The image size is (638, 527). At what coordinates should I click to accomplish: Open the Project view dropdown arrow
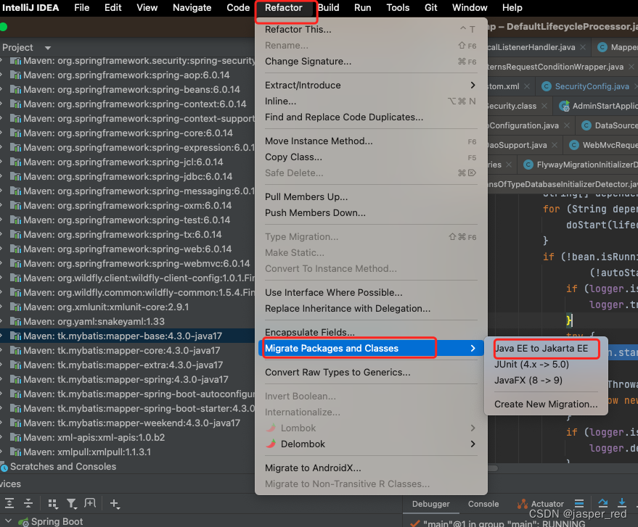tap(48, 48)
